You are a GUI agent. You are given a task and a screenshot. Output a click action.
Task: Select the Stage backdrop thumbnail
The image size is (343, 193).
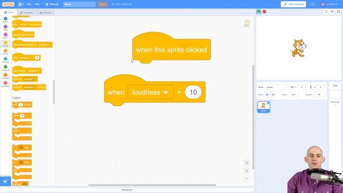(335, 94)
